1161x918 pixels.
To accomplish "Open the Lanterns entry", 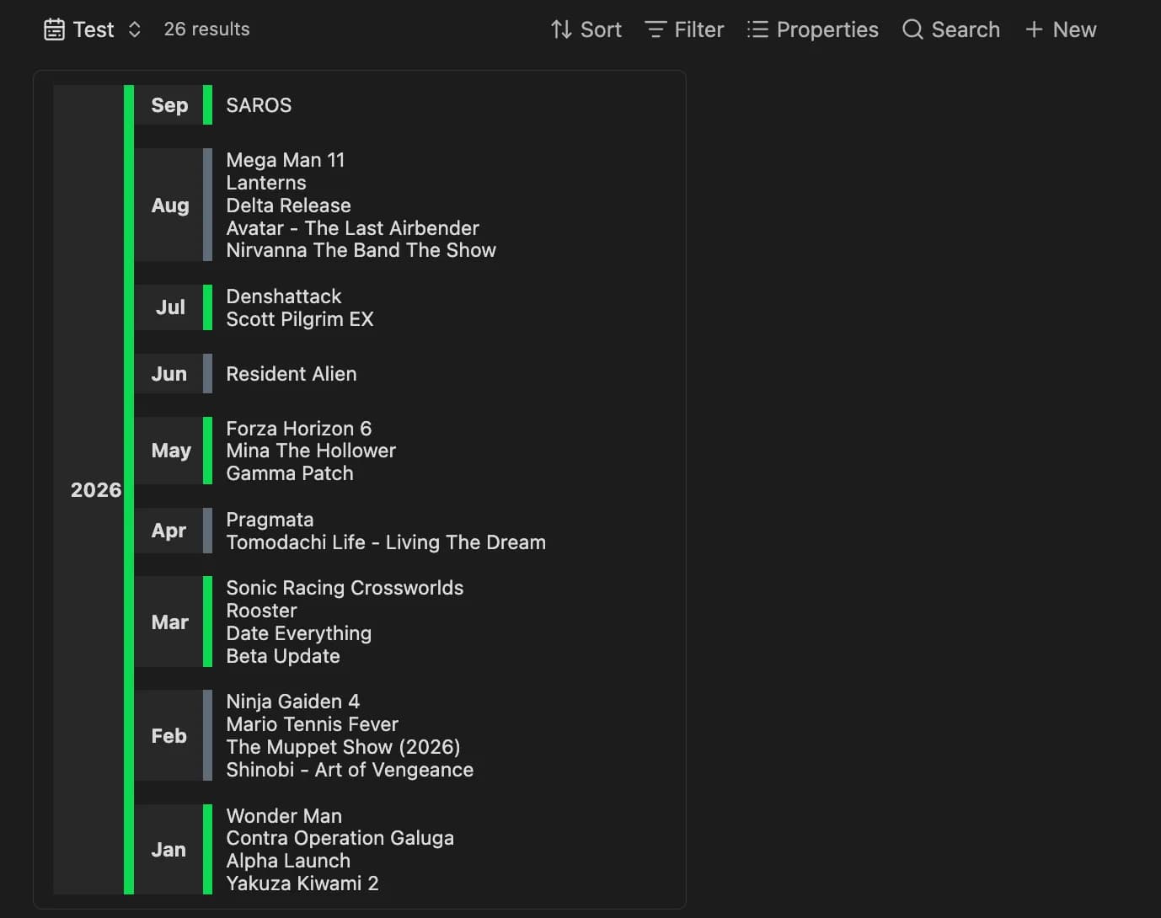I will point(266,183).
